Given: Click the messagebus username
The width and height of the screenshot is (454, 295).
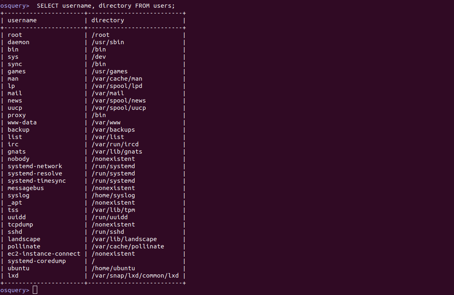Looking at the screenshot, I should 26,188.
